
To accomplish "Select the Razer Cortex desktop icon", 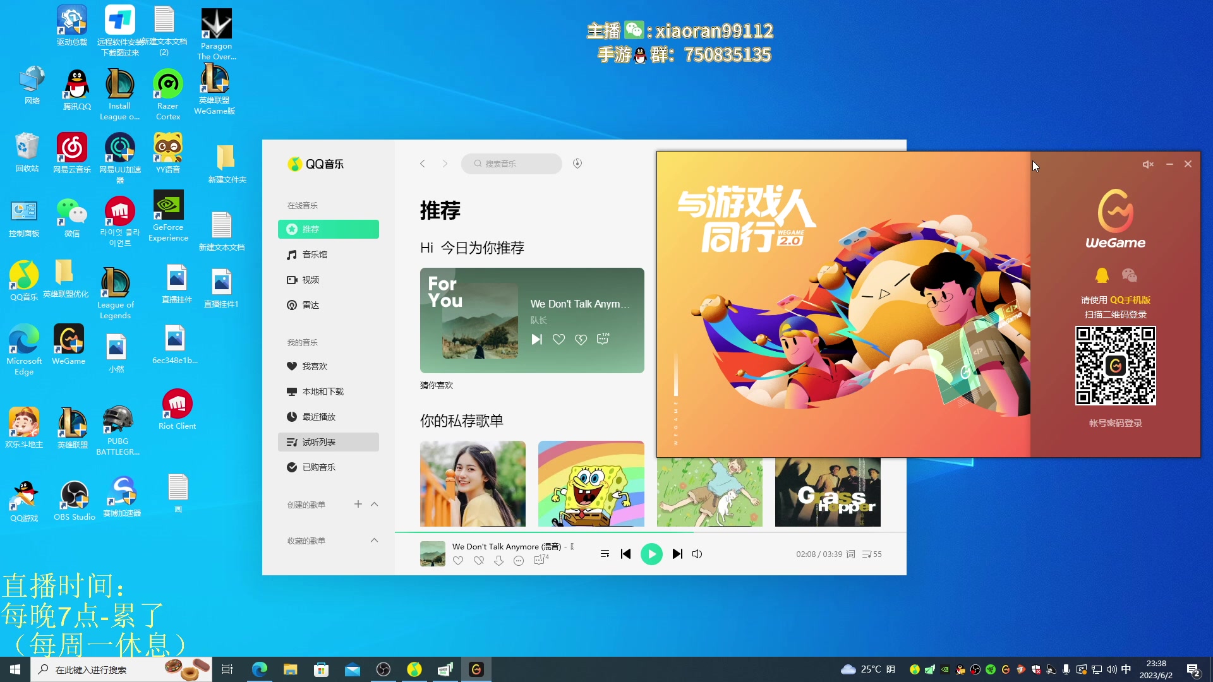I will [168, 95].
